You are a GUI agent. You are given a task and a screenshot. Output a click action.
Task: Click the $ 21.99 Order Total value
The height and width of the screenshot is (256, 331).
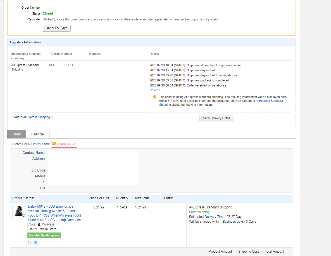tap(141, 207)
